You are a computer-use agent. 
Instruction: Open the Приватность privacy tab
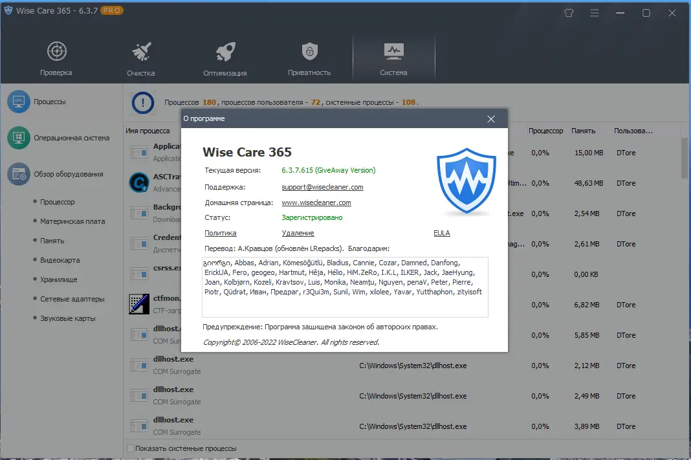[x=309, y=59]
